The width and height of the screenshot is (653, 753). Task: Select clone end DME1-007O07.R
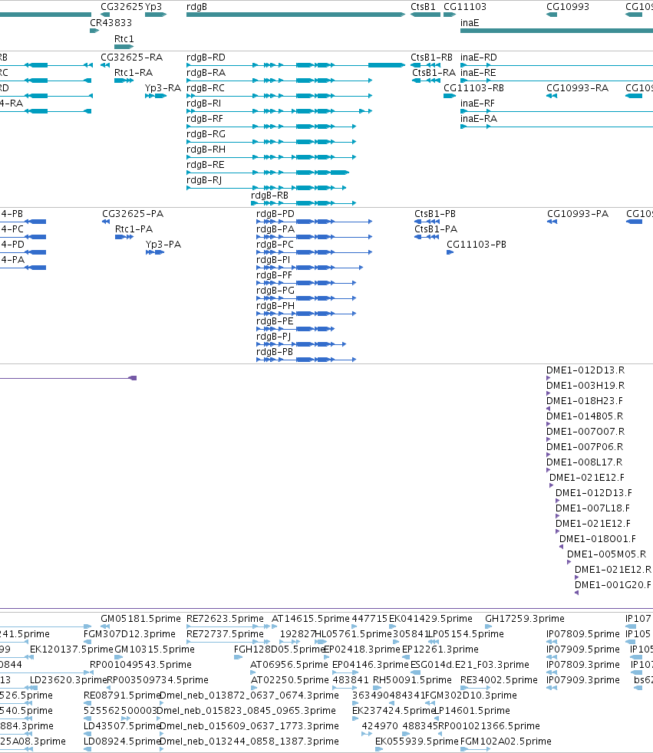[585, 432]
